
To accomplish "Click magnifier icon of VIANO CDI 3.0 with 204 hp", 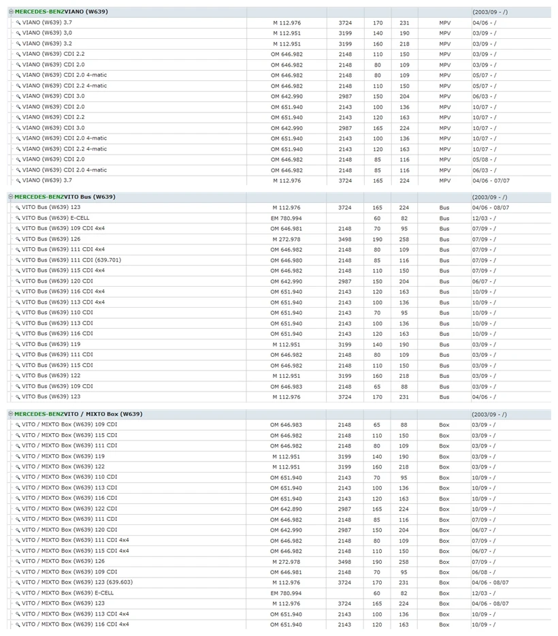I will coord(18,97).
